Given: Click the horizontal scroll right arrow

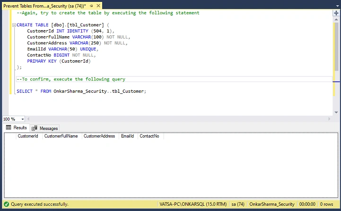Looking at the screenshot, I should (x=329, y=119).
